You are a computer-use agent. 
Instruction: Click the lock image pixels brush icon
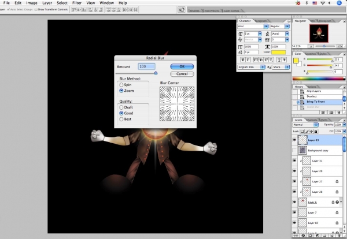[307, 132]
